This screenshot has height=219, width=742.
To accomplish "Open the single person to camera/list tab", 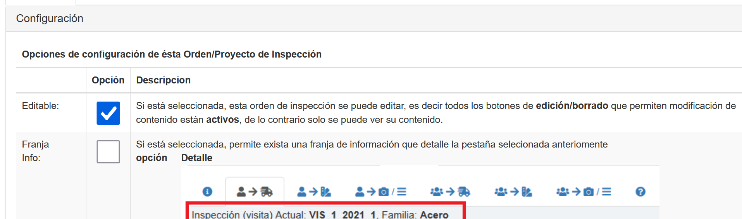I will (380, 192).
